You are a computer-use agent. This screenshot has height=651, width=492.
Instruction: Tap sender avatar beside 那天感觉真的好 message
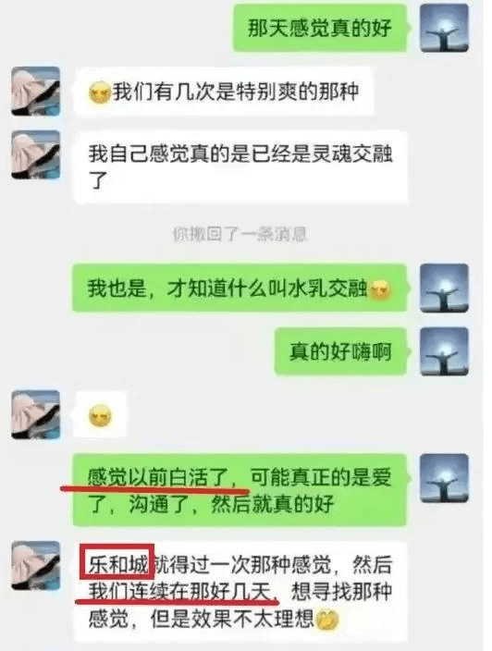click(444, 28)
